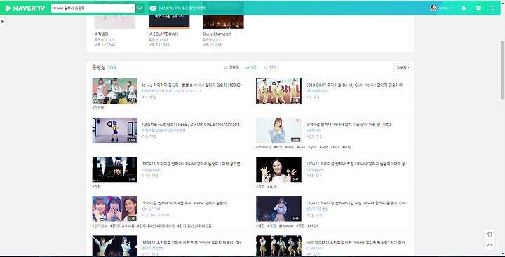This screenshot has width=505, height=257.
Task: Click heart like icon on 인기가요 video
Action: (161, 215)
